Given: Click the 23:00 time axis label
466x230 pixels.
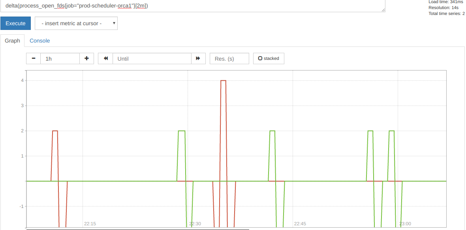Looking at the screenshot, I should tap(405, 223).
